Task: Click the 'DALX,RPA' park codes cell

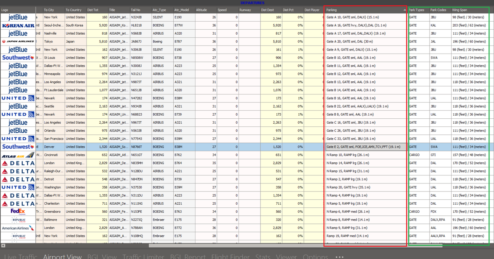Action: [440, 220]
